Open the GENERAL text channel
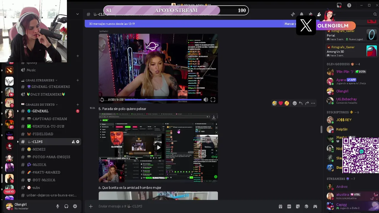This screenshot has width=379, height=213. coord(49,111)
